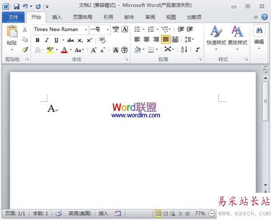Shrink font size with small A icon
The height and width of the screenshot is (220, 271).
pyautogui.click(x=103, y=50)
